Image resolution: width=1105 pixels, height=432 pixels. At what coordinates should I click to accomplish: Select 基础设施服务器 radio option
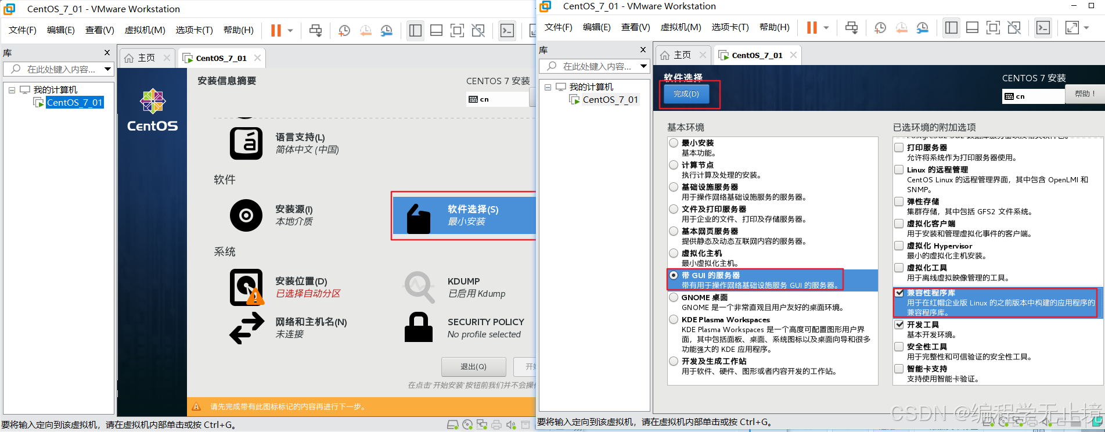point(674,187)
